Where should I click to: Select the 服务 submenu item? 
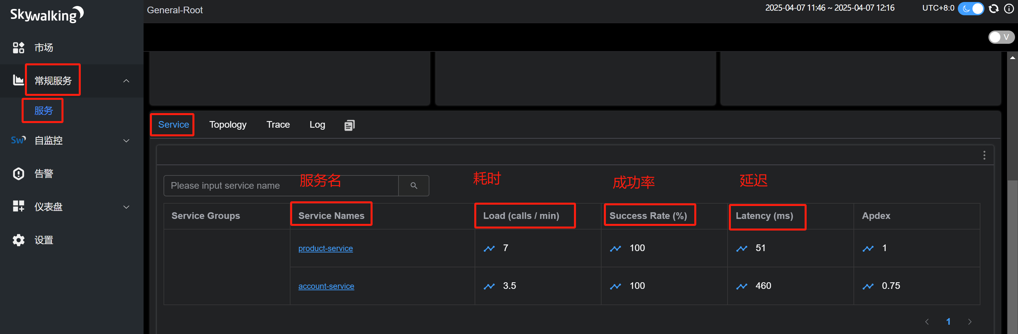pyautogui.click(x=44, y=111)
